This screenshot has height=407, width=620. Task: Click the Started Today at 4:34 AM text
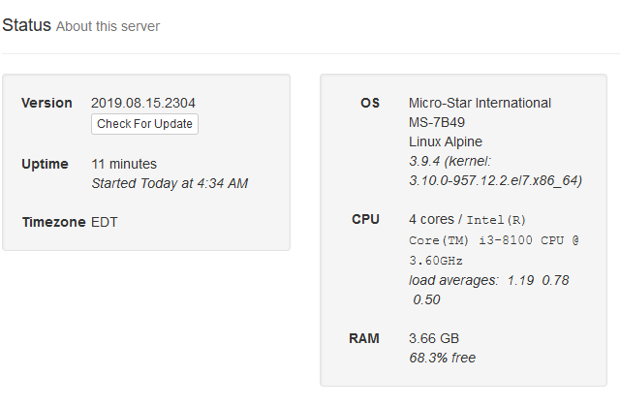tap(170, 183)
